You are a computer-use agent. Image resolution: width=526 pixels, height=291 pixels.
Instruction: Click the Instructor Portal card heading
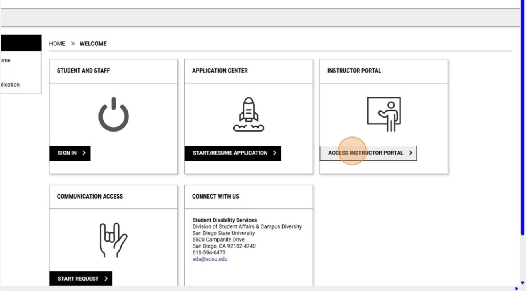coord(354,71)
